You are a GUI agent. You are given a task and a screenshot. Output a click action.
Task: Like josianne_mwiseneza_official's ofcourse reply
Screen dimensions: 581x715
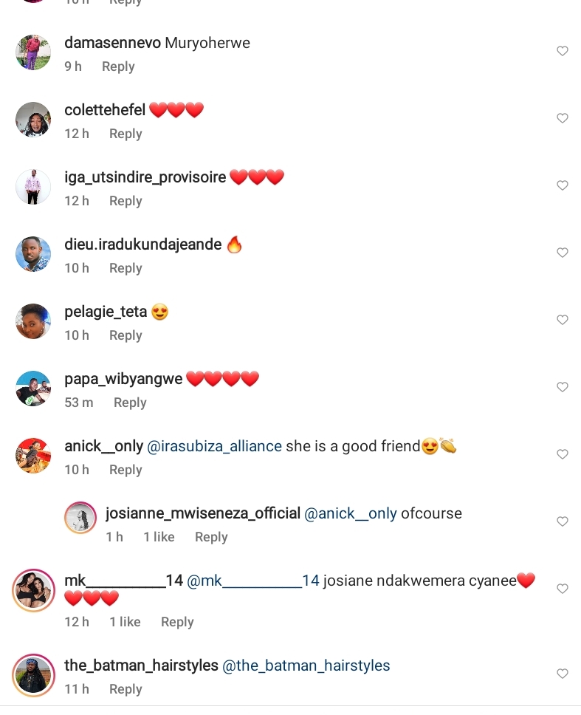563,521
